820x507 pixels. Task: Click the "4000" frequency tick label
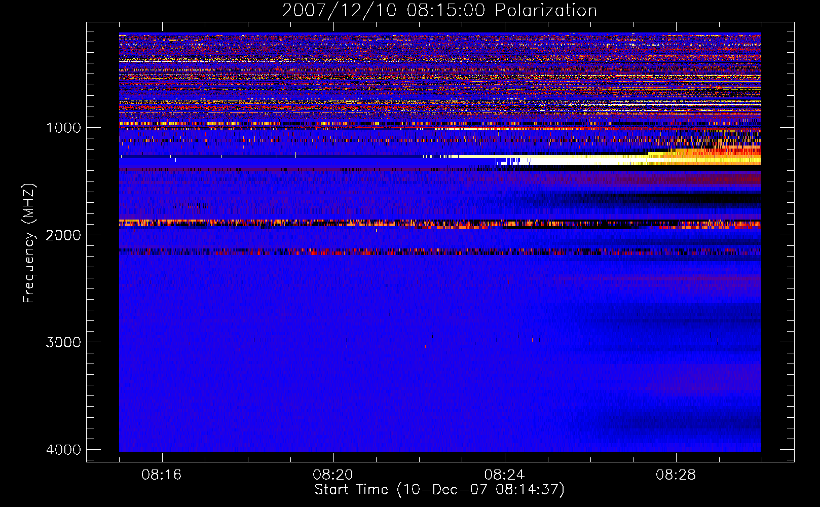click(x=63, y=450)
